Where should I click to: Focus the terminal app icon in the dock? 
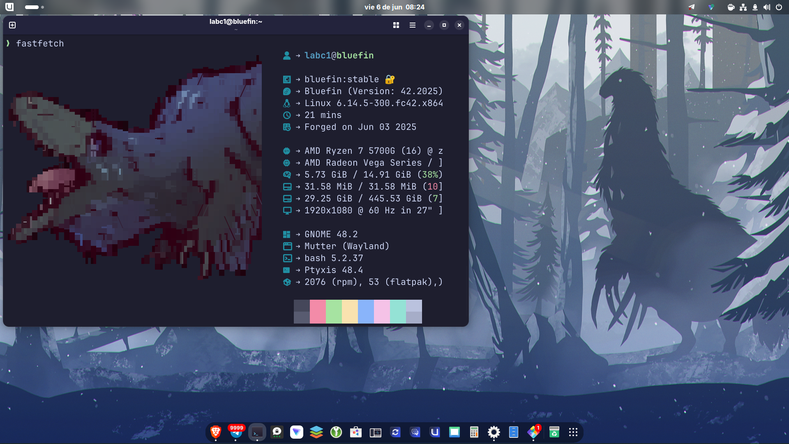tap(257, 432)
